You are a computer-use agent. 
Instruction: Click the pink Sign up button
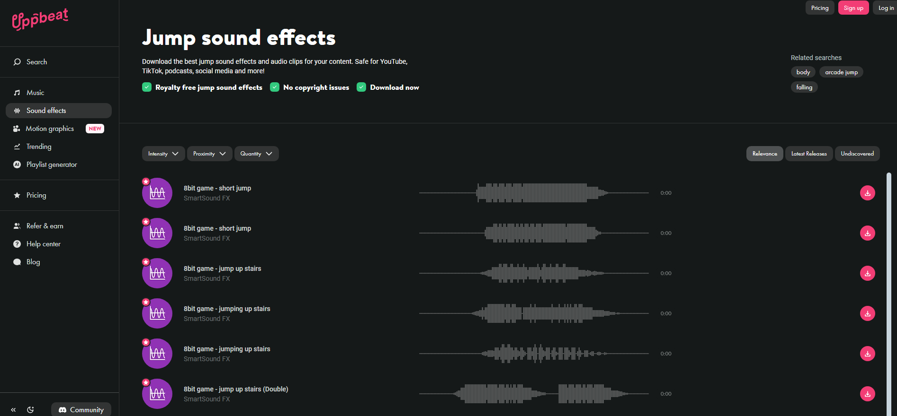click(853, 8)
